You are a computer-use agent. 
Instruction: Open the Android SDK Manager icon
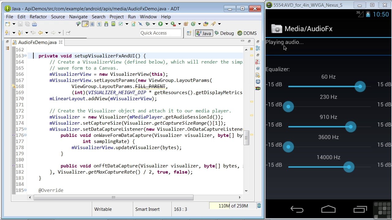click(x=106, y=24)
